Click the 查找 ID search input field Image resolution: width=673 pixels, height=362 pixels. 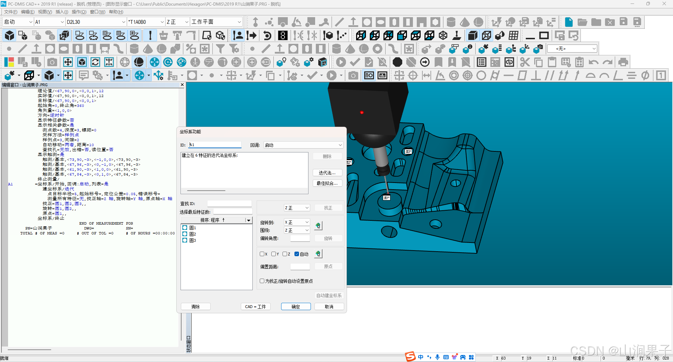coord(229,204)
